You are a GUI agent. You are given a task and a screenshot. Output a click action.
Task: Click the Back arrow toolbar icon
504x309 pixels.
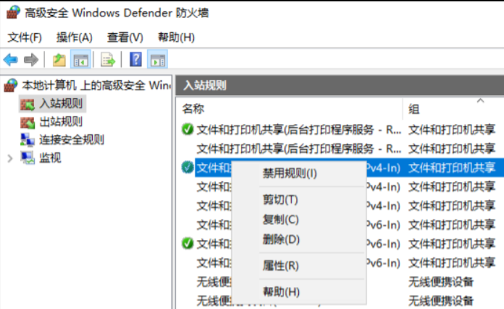[x=10, y=60]
